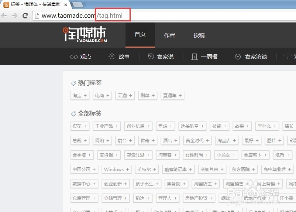Click the 前台 tag
This screenshot has width=296, height=212.
125,140
